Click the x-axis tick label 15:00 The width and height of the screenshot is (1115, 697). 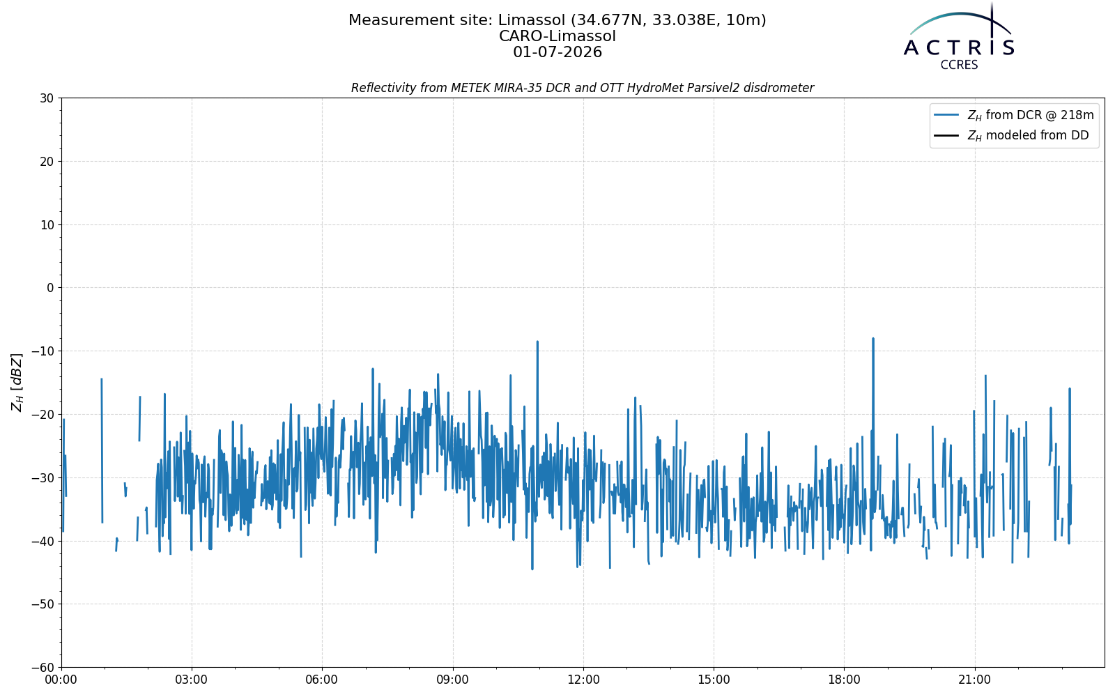pos(714,680)
